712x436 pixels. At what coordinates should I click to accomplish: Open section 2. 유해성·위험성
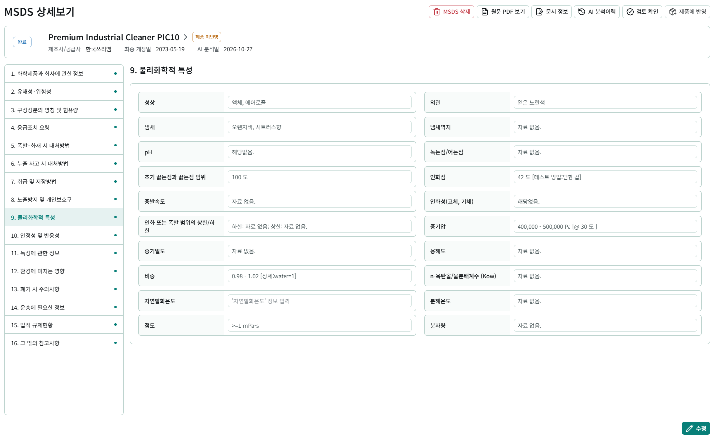(64, 92)
